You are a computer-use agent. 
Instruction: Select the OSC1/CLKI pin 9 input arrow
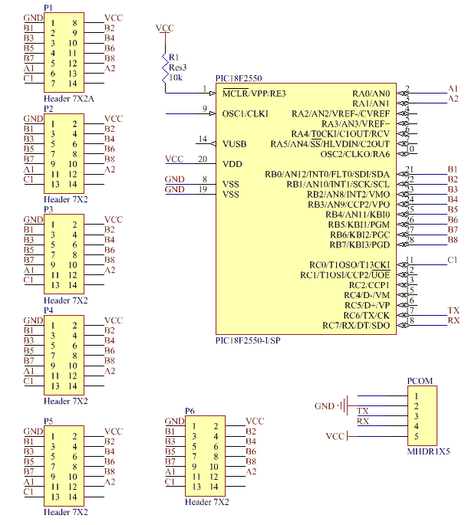[213, 113]
